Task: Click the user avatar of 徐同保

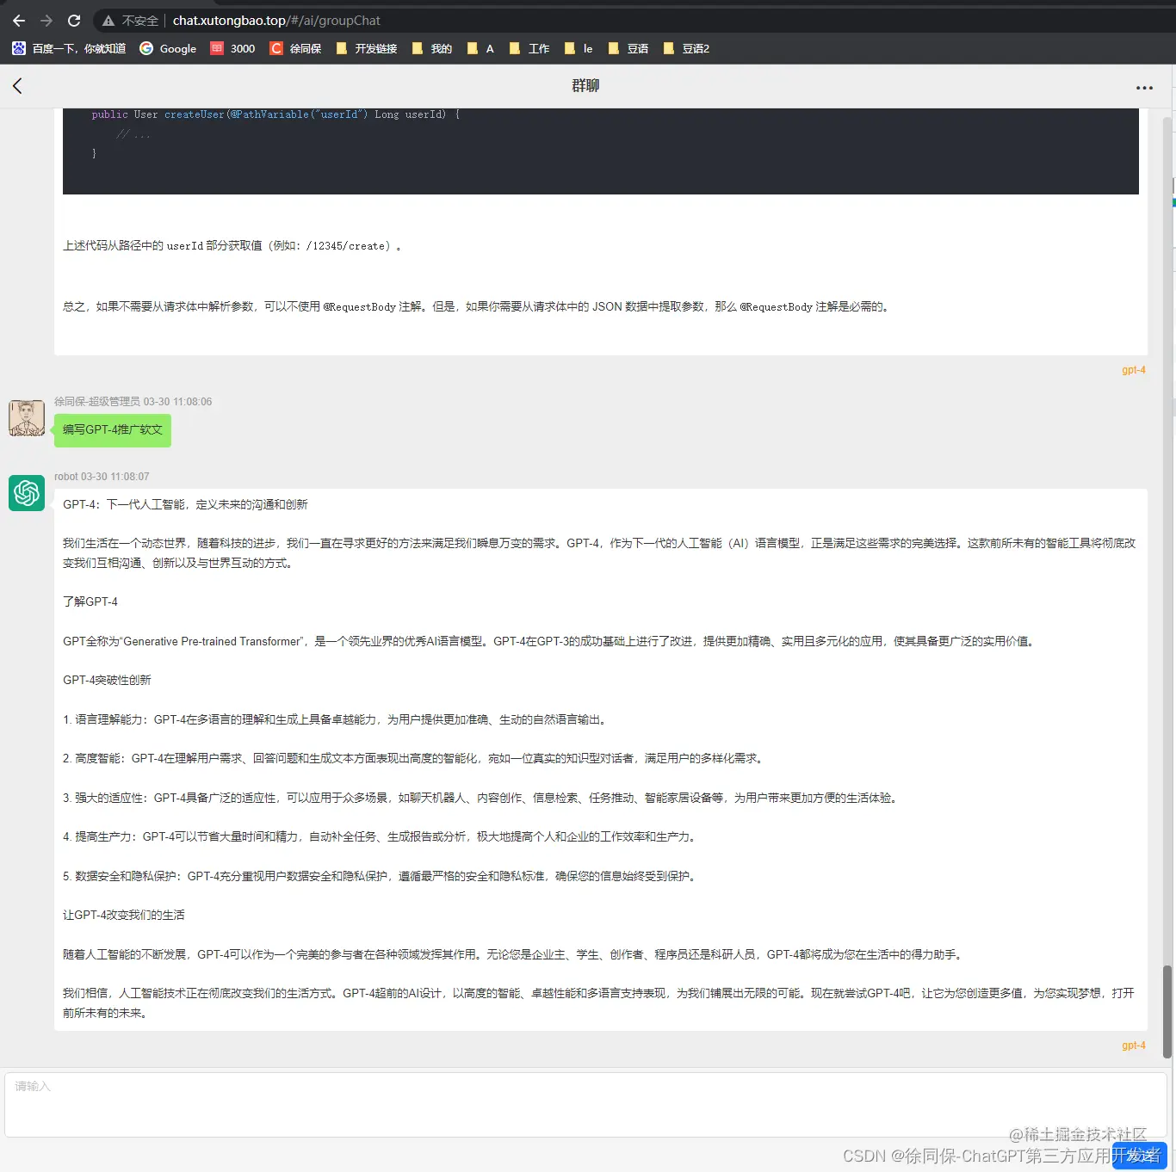Action: [27, 418]
